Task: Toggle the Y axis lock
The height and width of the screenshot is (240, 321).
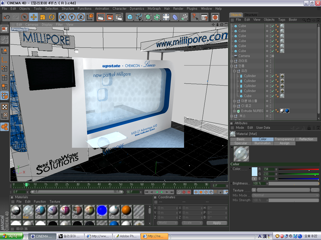Action: [x=72, y=17]
